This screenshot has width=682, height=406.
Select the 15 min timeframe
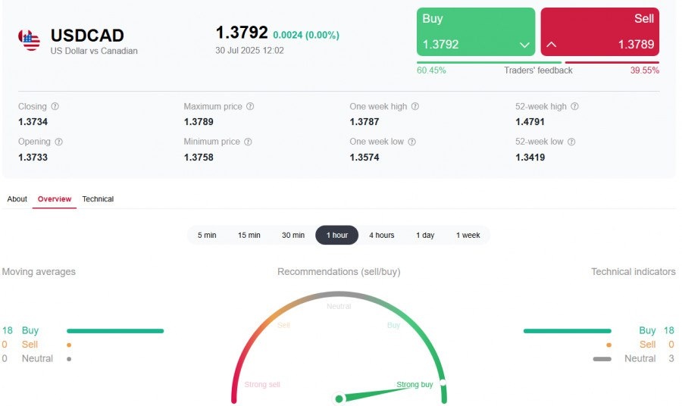tap(249, 235)
